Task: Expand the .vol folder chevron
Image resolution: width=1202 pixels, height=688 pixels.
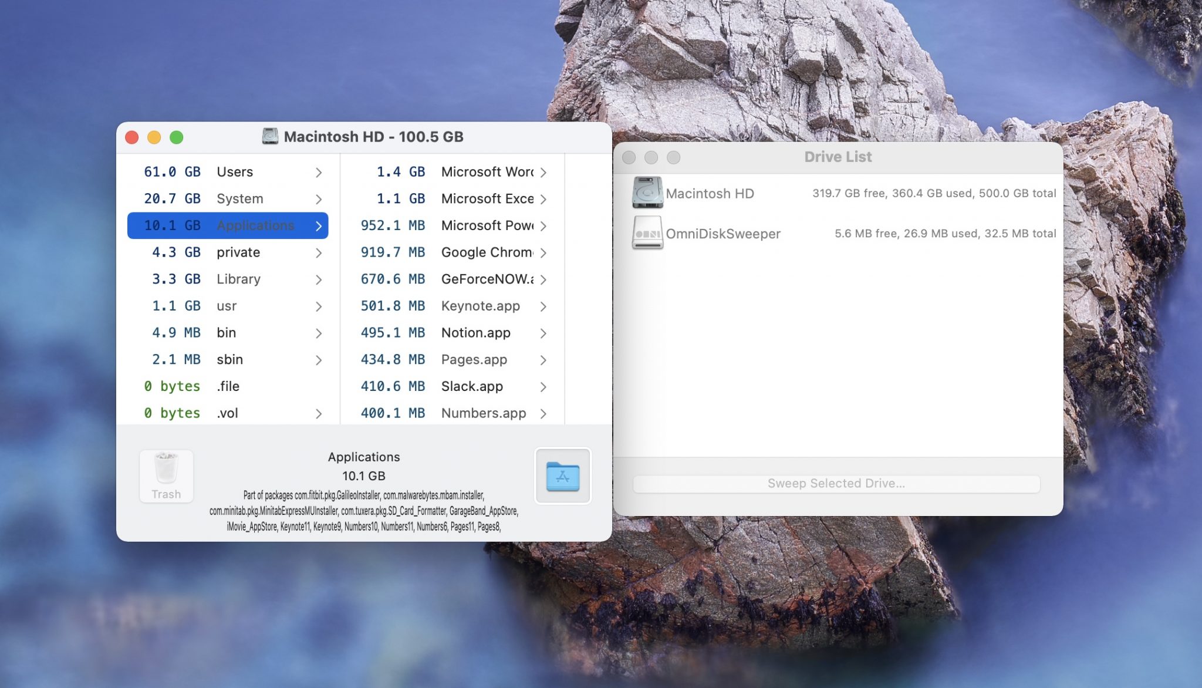Action: pyautogui.click(x=319, y=413)
